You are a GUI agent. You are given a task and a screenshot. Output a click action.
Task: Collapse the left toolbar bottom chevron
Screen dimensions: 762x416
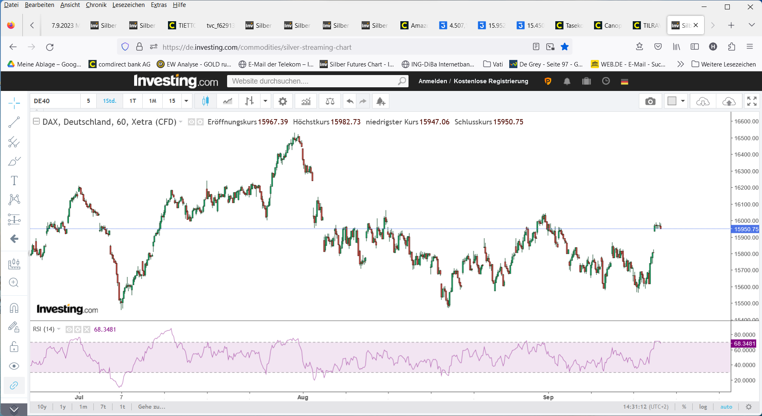click(14, 409)
